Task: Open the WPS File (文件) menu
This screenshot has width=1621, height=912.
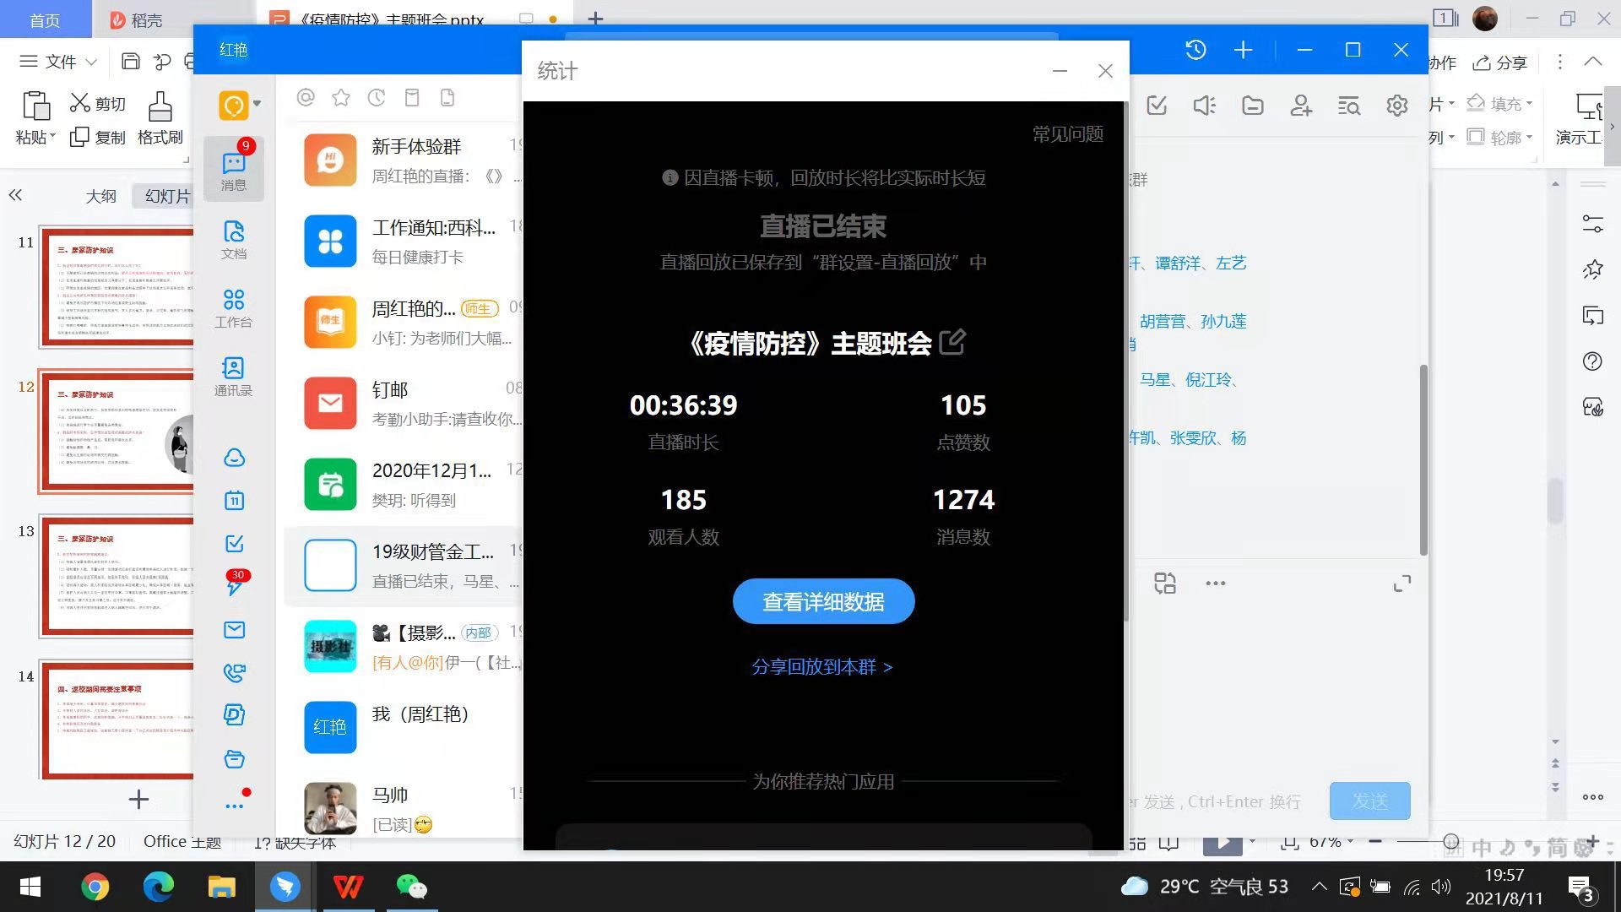Action: 58,61
